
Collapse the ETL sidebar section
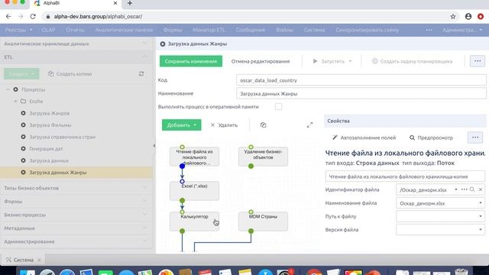[x=76, y=57]
